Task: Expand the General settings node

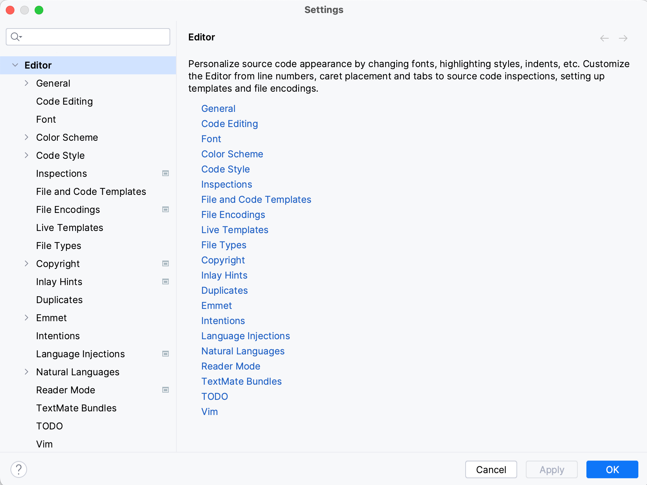Action: click(x=26, y=83)
